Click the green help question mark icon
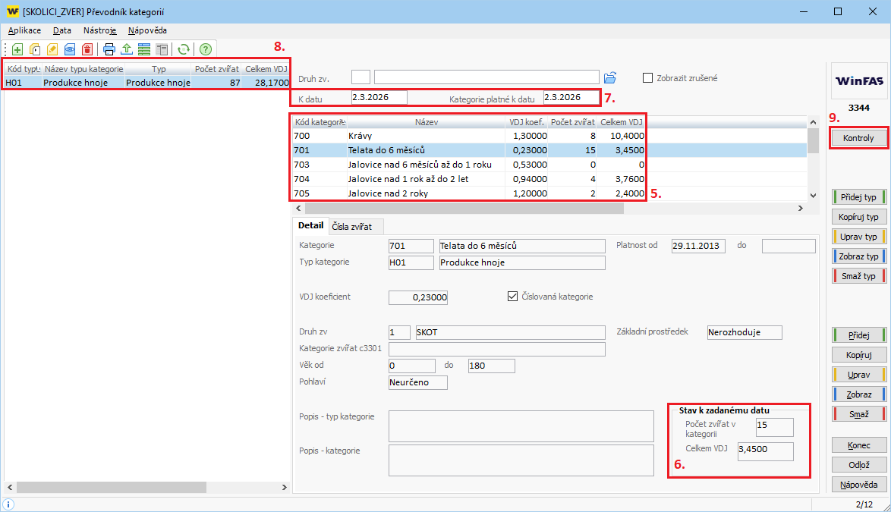 205,49
